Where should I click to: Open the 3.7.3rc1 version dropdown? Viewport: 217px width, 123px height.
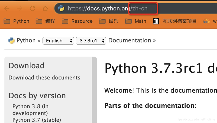pos(91,41)
